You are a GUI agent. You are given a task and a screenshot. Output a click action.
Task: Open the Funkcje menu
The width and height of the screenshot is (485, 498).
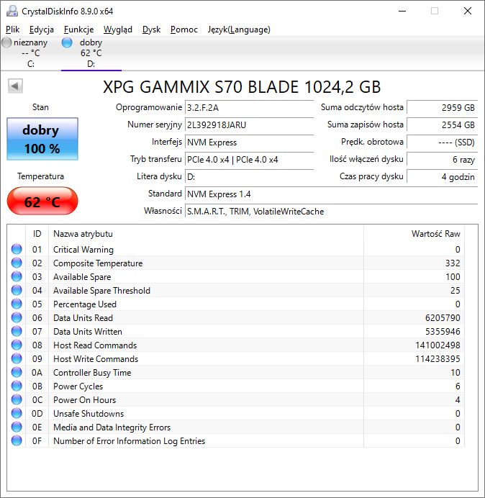[78, 30]
